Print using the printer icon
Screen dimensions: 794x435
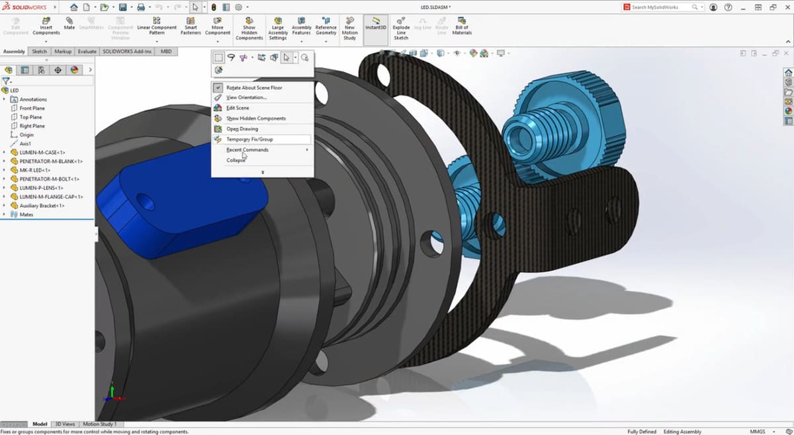pyautogui.click(x=140, y=7)
